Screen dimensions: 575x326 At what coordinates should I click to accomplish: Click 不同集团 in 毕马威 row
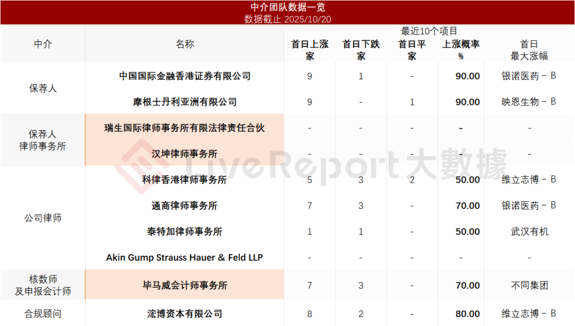coord(529,286)
